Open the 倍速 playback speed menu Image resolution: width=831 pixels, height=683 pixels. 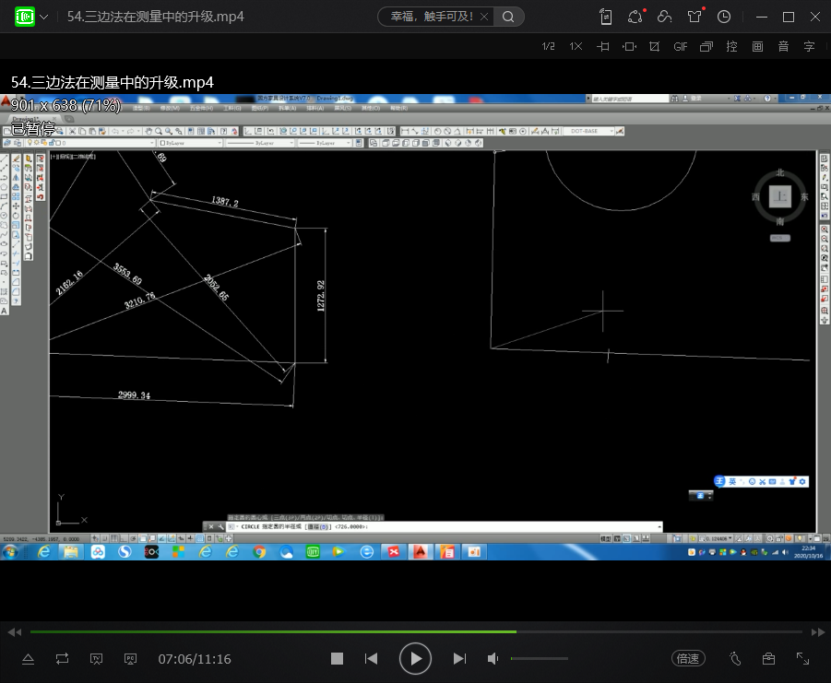tap(688, 658)
